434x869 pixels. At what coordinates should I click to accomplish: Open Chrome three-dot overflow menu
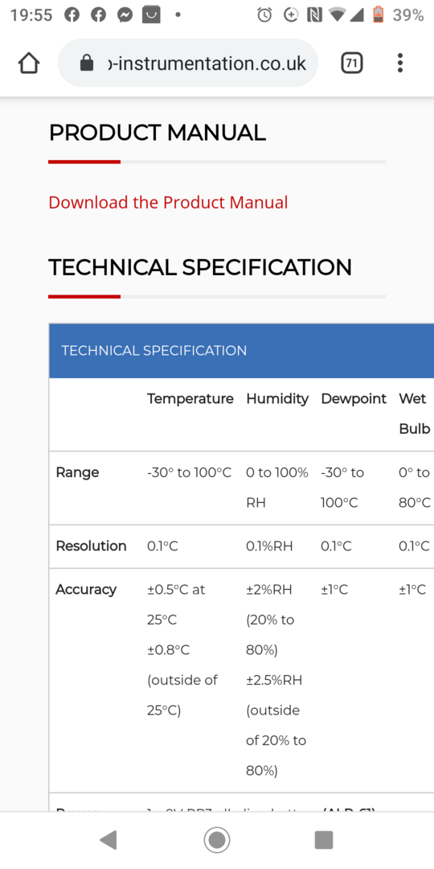pos(399,64)
